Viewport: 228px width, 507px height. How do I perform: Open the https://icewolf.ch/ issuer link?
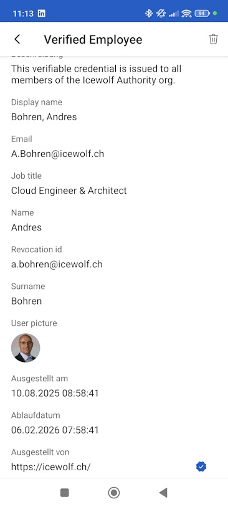[x=51, y=467]
